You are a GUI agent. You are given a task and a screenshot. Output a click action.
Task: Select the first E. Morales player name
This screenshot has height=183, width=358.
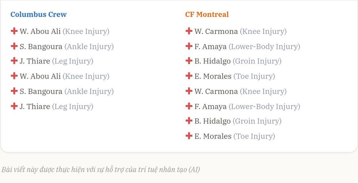coord(213,76)
